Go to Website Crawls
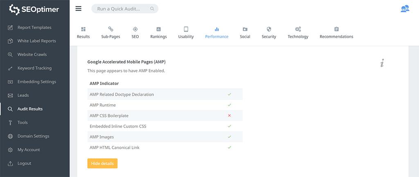The height and width of the screenshot is (177, 419). tap(32, 54)
